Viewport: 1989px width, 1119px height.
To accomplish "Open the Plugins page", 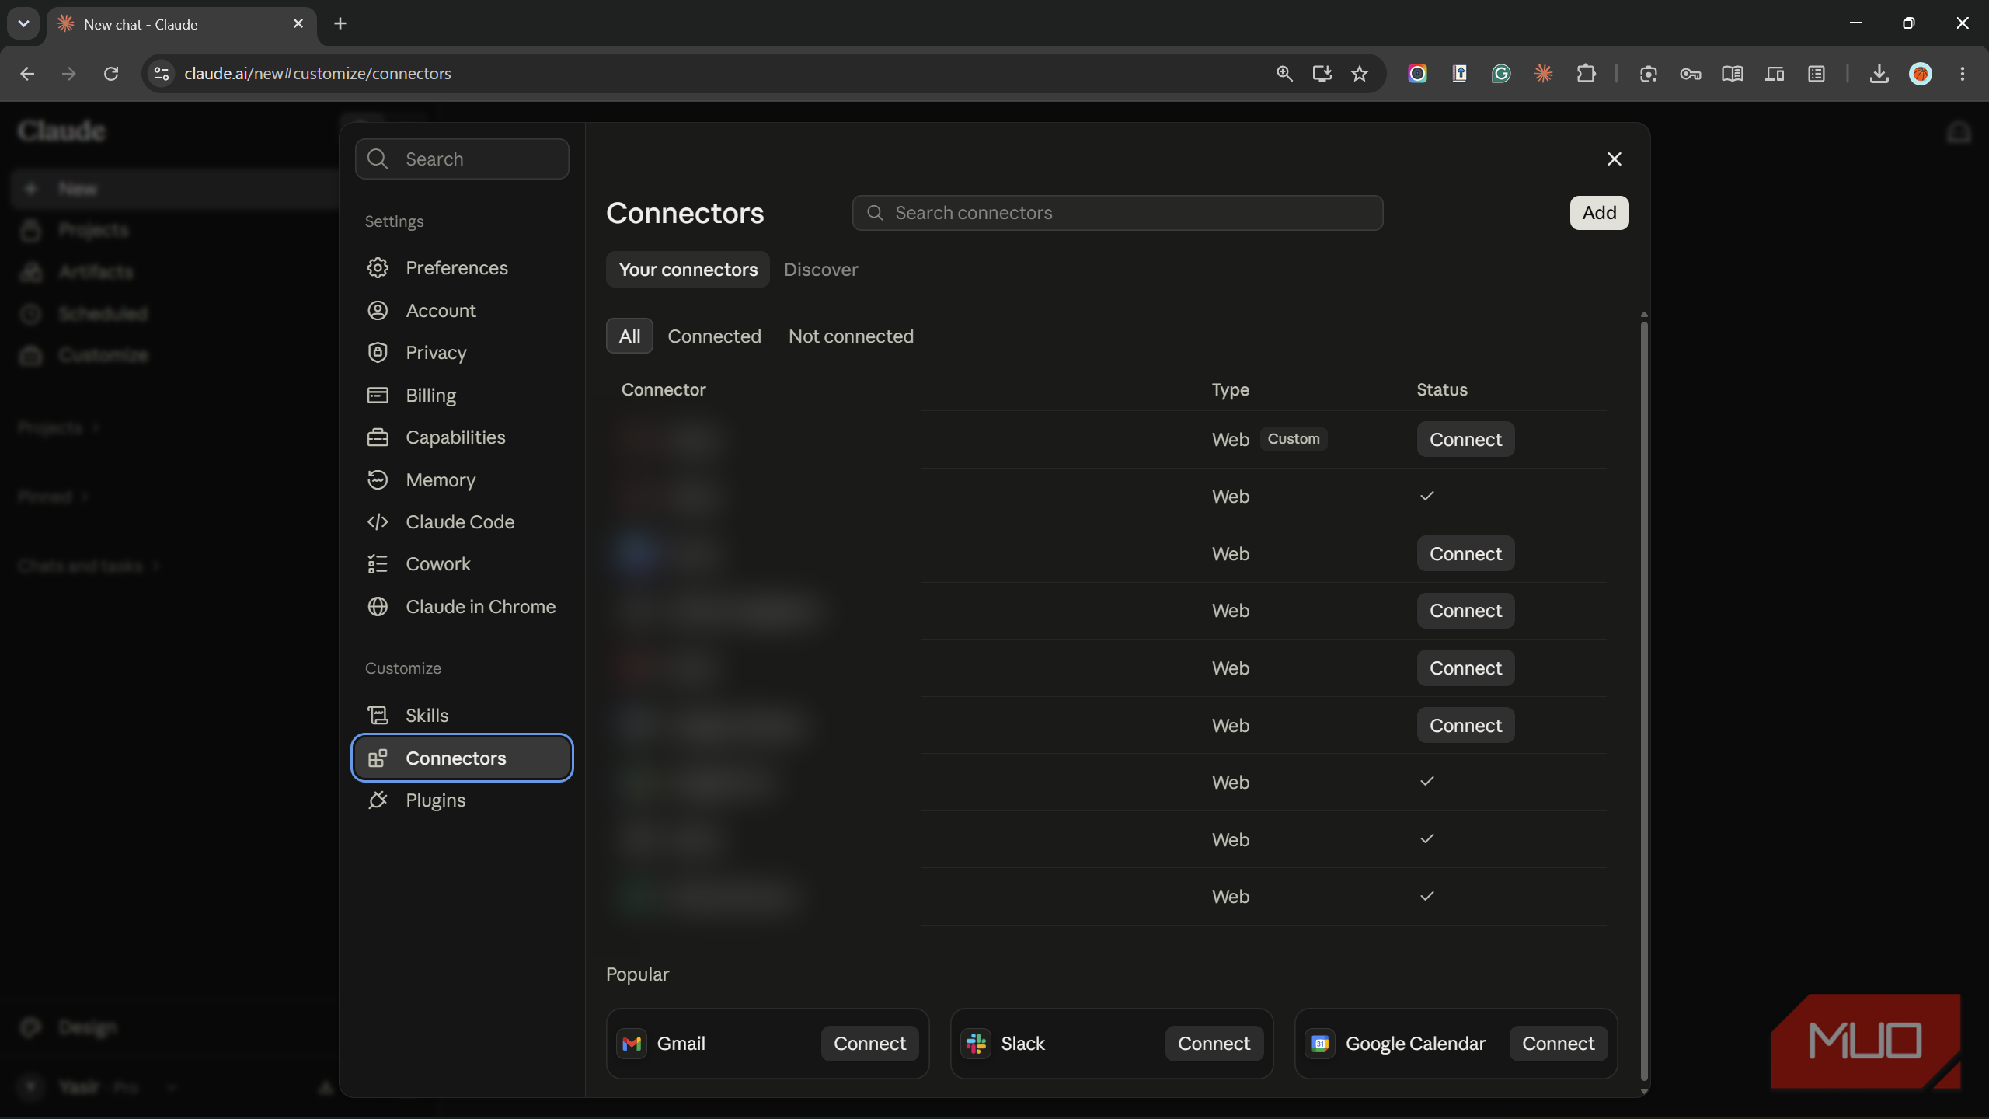I will (x=462, y=800).
